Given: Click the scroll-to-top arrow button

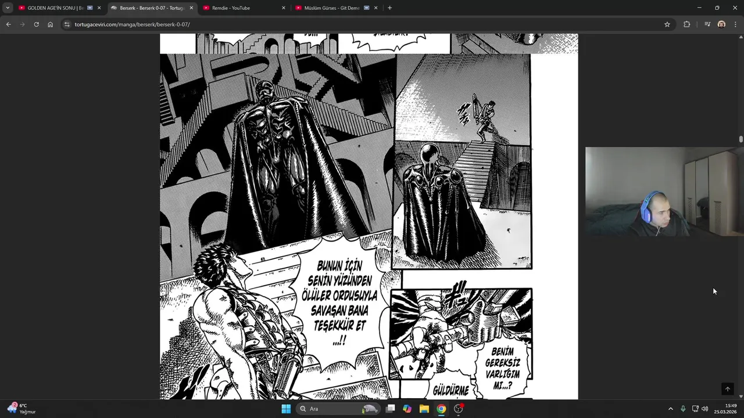Looking at the screenshot, I should click(727, 389).
